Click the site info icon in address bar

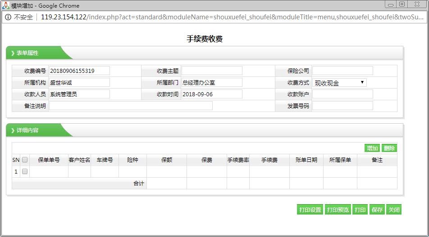pyautogui.click(x=8, y=17)
